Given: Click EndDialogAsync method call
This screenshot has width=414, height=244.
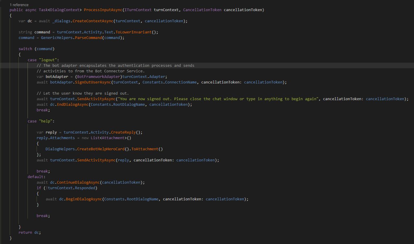Looking at the screenshot, I should pos(72,104).
